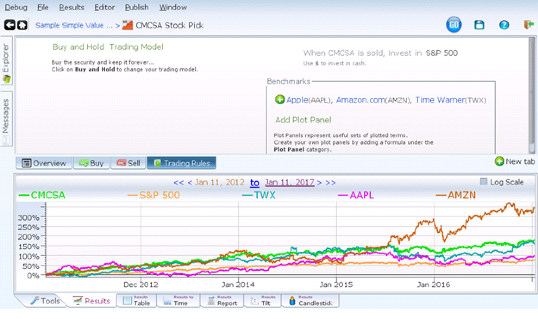This screenshot has height=319, width=538.
Task: Click the green plus benchmark icon
Action: [280, 100]
